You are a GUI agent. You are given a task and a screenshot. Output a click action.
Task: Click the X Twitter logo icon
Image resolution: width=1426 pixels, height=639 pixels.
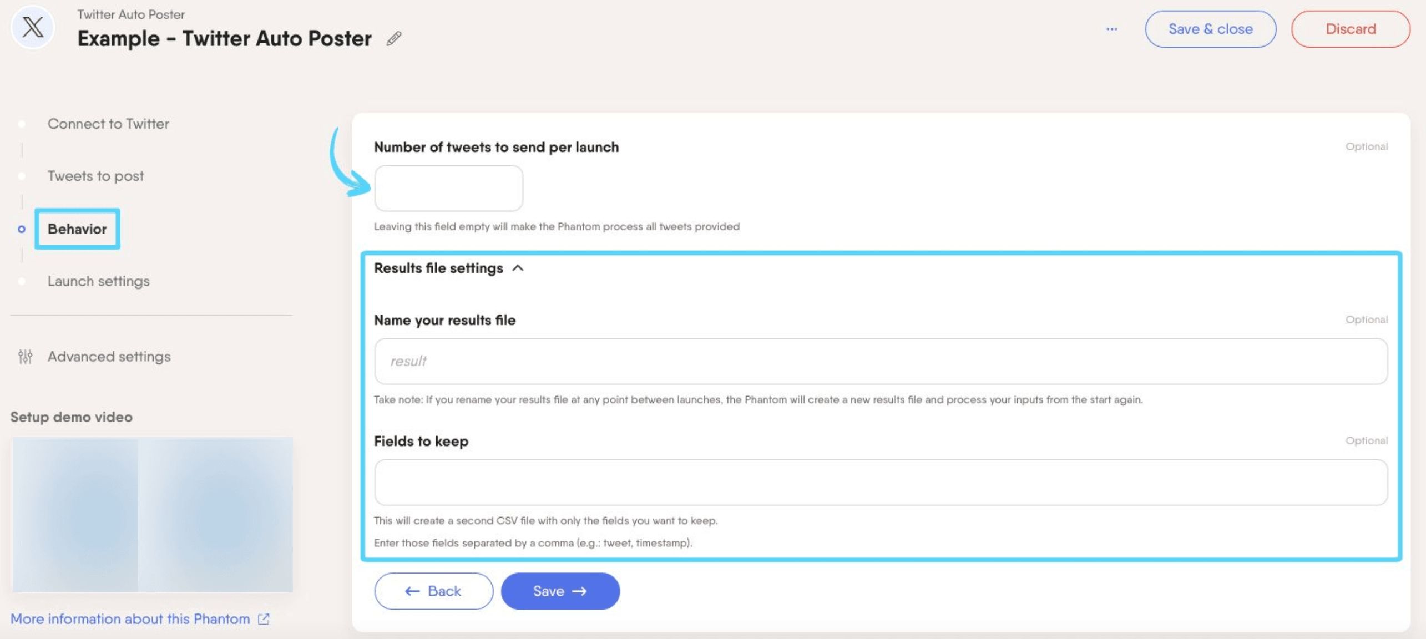(x=33, y=27)
